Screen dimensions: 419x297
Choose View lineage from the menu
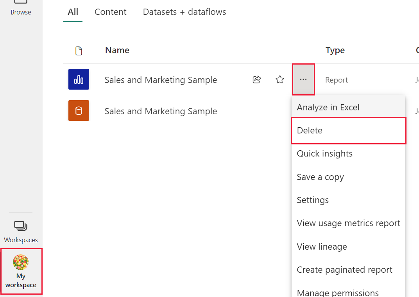pos(348,247)
